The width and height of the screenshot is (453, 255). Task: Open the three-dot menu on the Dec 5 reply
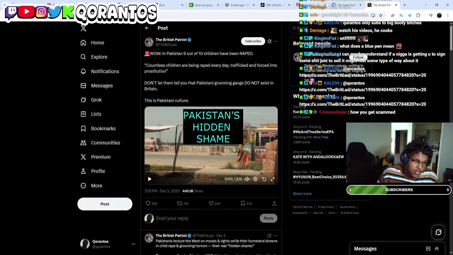[276, 236]
